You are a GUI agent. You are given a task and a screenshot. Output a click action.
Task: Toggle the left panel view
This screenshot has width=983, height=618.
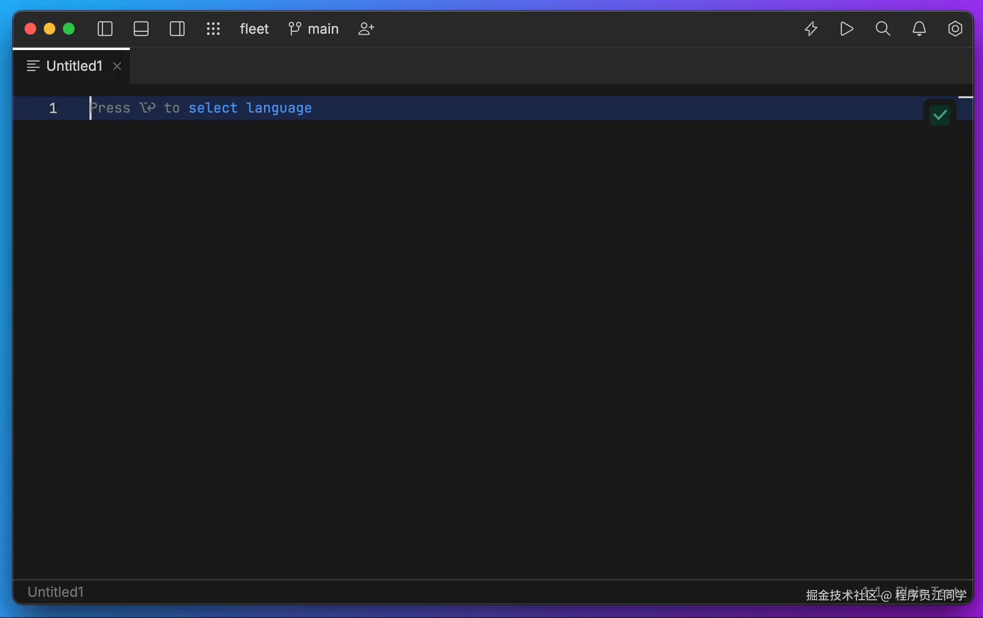(105, 29)
